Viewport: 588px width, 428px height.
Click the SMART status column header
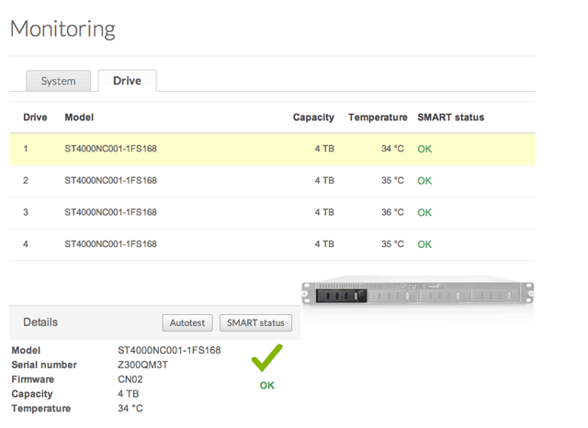[450, 118]
